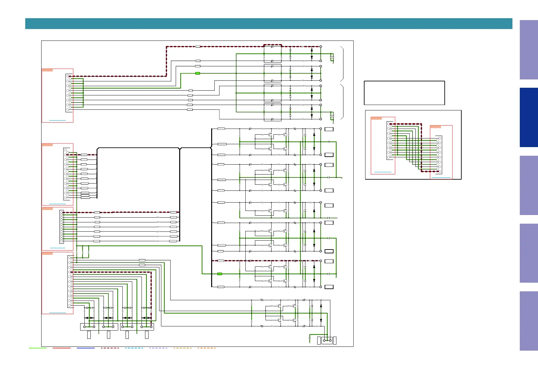The height and width of the screenshot is (380, 538).
Task: Click the solid blue legend line
Action: (86, 348)
